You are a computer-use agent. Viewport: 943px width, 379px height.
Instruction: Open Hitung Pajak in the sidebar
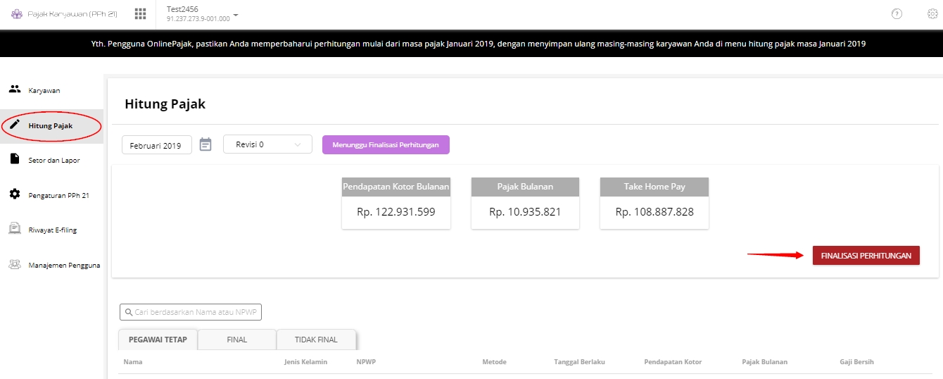51,125
